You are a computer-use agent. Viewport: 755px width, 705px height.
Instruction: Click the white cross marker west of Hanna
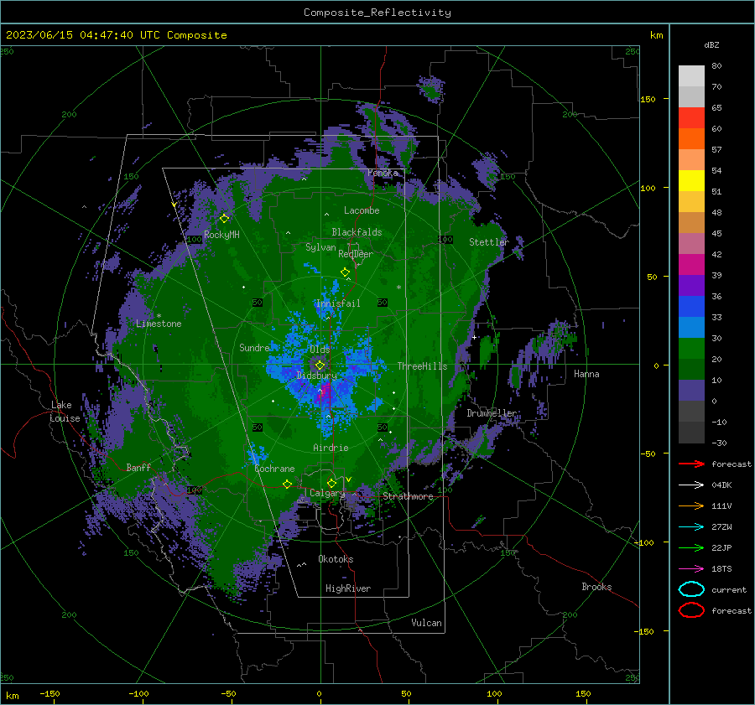click(x=474, y=337)
